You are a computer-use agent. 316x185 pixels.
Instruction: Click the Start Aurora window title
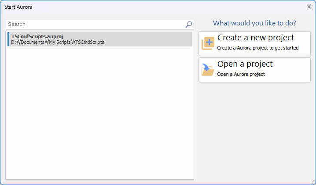tap(18, 7)
